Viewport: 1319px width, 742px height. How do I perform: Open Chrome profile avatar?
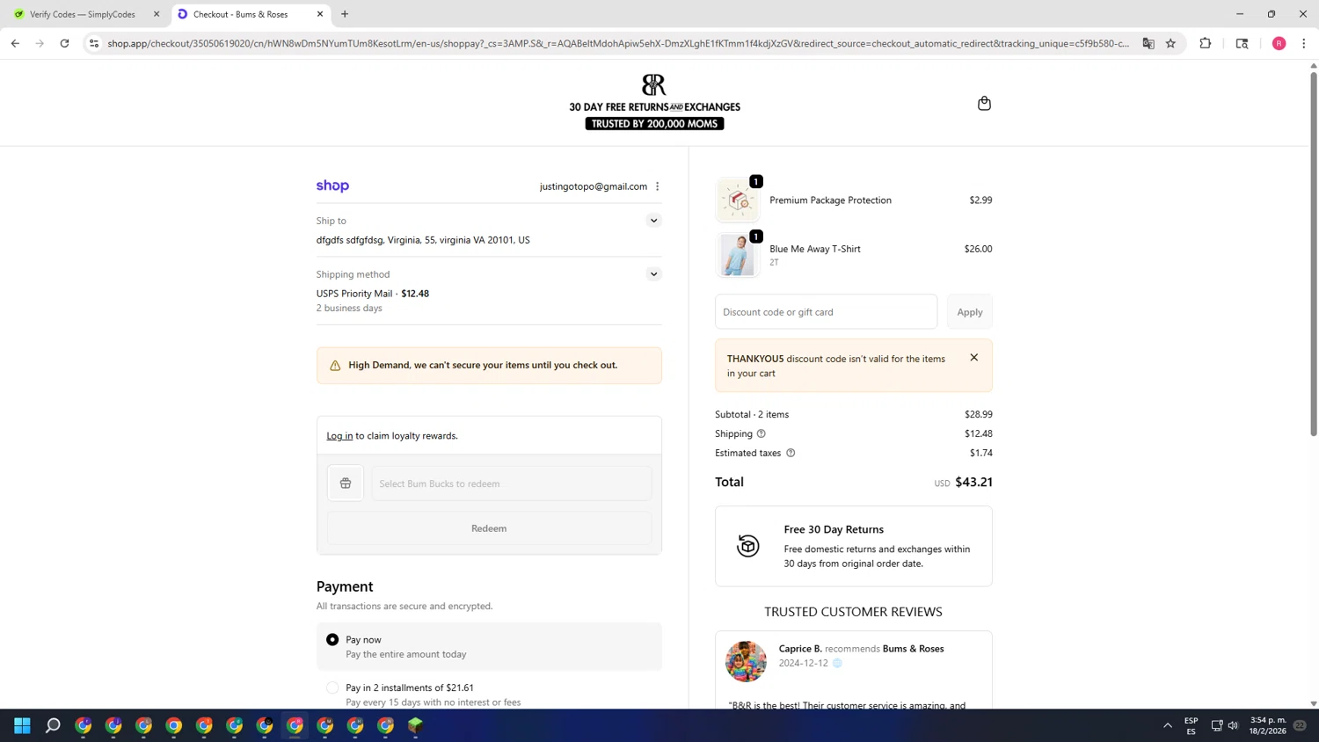click(1279, 43)
